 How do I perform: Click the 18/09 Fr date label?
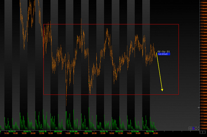click(x=12, y=132)
